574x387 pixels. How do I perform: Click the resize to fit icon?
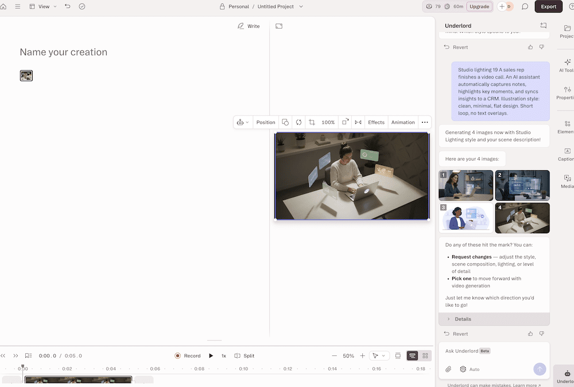click(345, 122)
